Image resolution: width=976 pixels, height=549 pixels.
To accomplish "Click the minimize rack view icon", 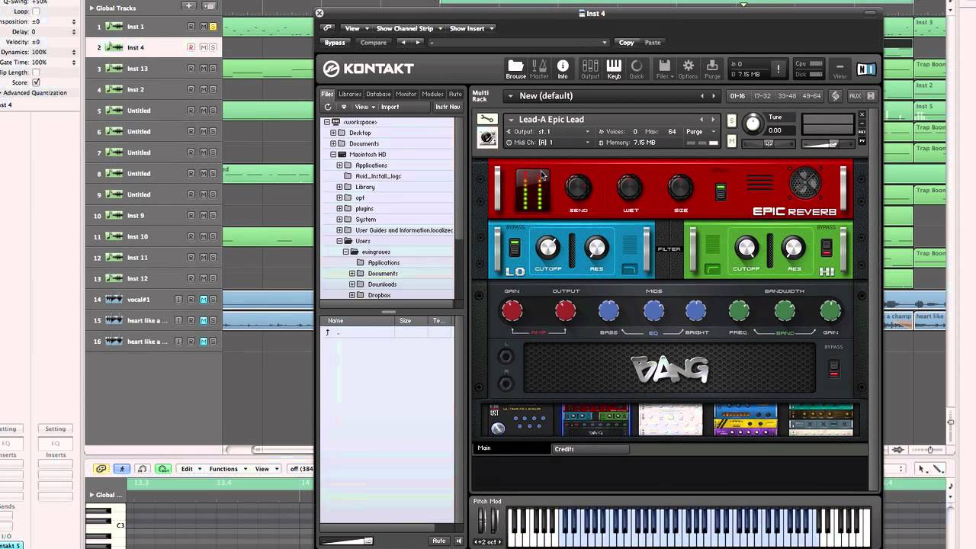I will tap(840, 69).
